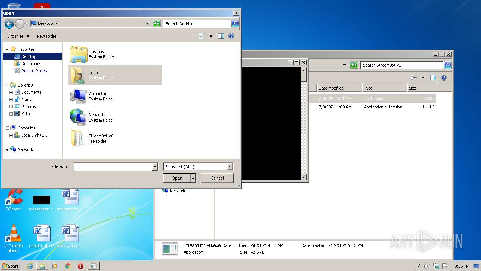Open the Start menu
Viewport: 481px width, 271px height.
[11, 266]
